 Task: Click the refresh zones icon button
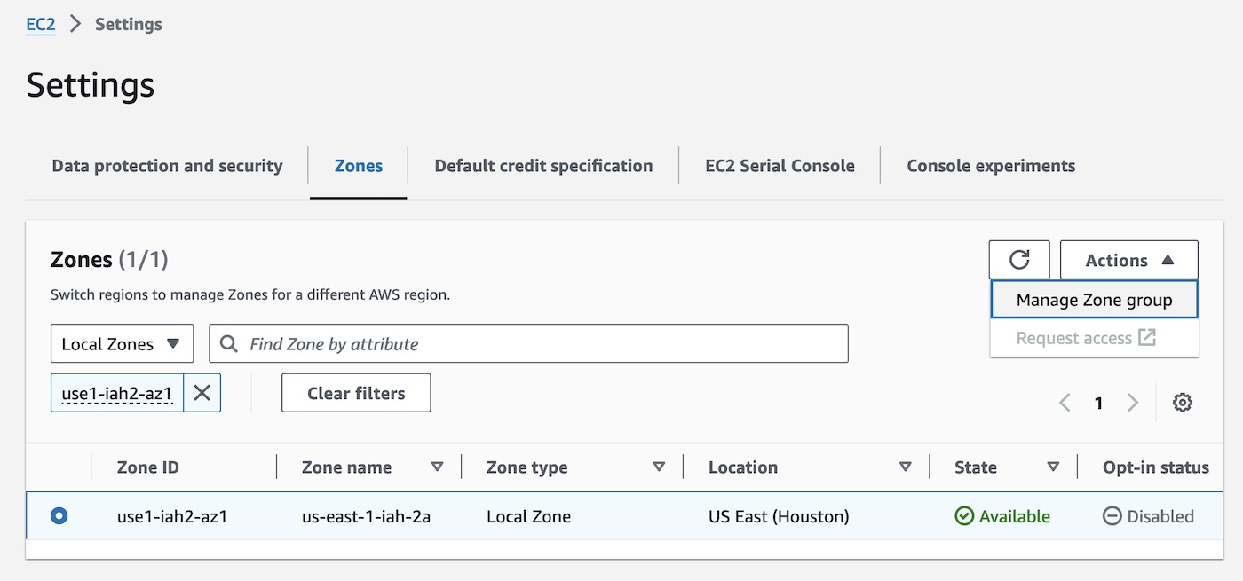pyautogui.click(x=1019, y=260)
